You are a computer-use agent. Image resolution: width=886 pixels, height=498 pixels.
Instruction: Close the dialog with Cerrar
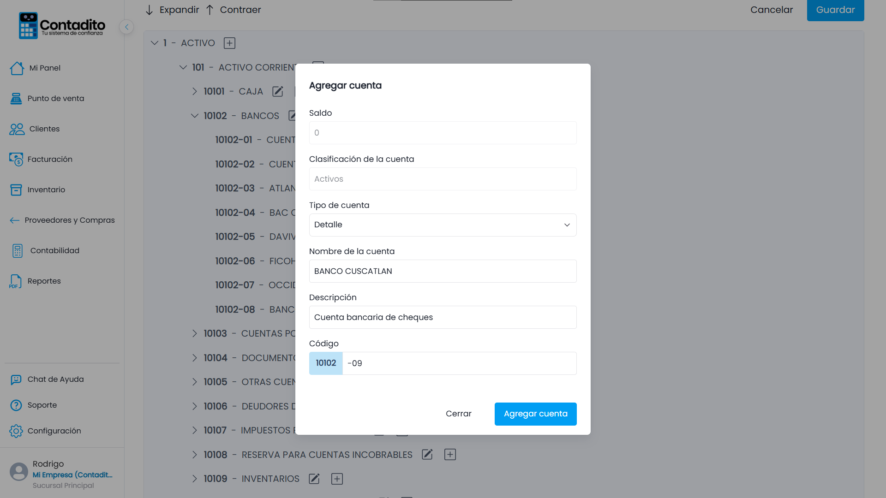(459, 414)
